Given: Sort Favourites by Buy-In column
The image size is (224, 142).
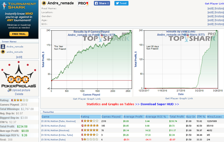Looking at the screenshot, I should pos(191,117).
